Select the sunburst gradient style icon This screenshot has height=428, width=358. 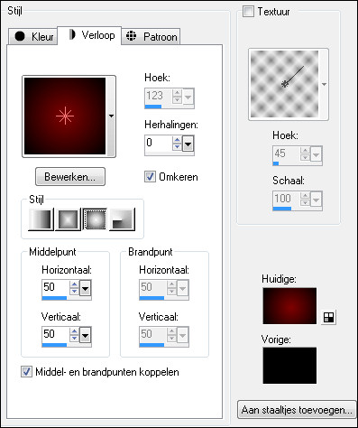pos(95,219)
